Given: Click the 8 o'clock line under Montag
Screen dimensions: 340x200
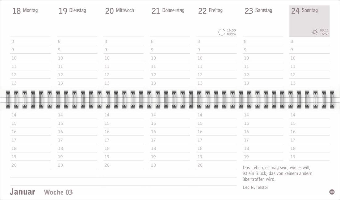Looking at the screenshot, I should [30, 41].
